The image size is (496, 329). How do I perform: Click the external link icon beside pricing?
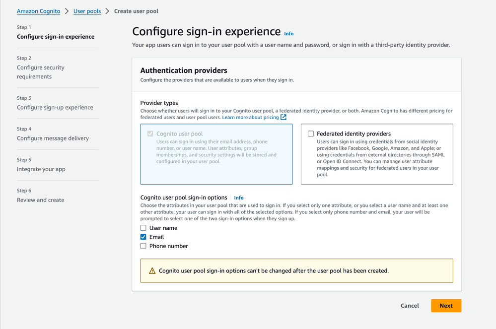[283, 118]
